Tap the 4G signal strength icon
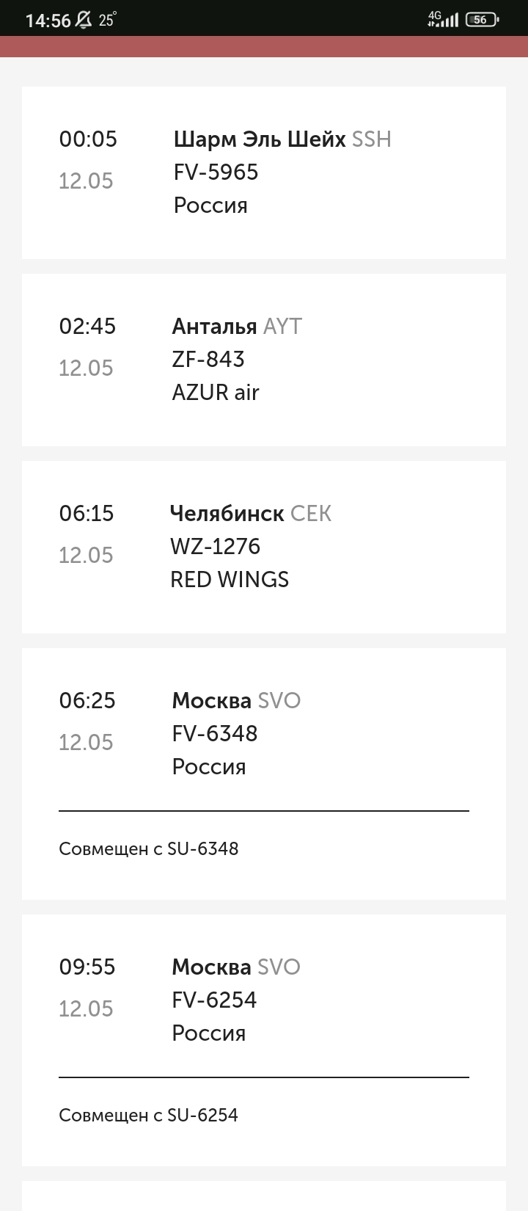The width and height of the screenshot is (528, 1211). pyautogui.click(x=443, y=19)
